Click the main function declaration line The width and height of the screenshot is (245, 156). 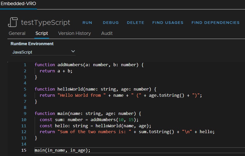88,114
